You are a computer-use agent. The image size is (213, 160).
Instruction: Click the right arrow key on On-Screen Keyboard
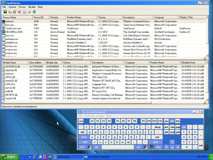[178, 147]
